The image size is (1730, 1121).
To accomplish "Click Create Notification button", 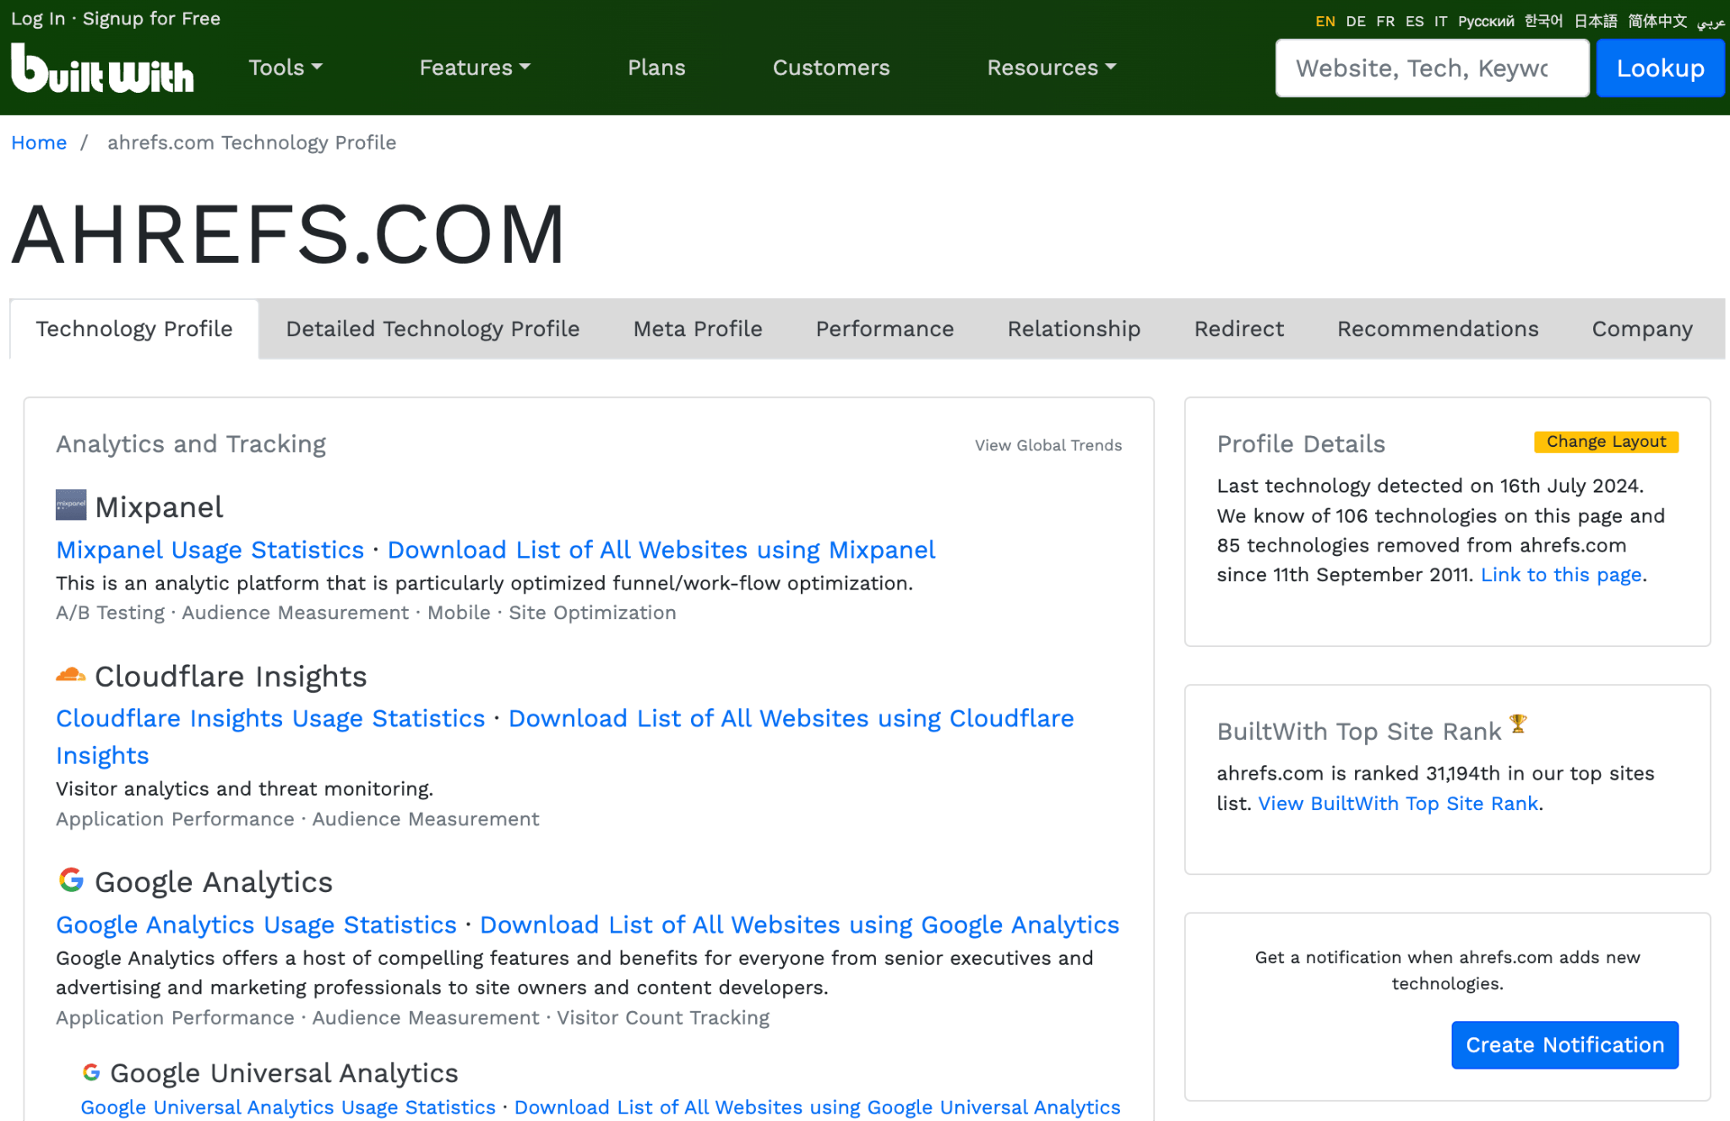I will [1564, 1045].
